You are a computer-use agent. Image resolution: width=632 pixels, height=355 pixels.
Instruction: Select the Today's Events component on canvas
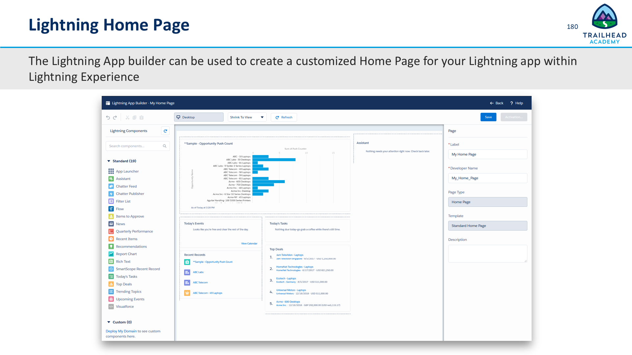click(221, 232)
